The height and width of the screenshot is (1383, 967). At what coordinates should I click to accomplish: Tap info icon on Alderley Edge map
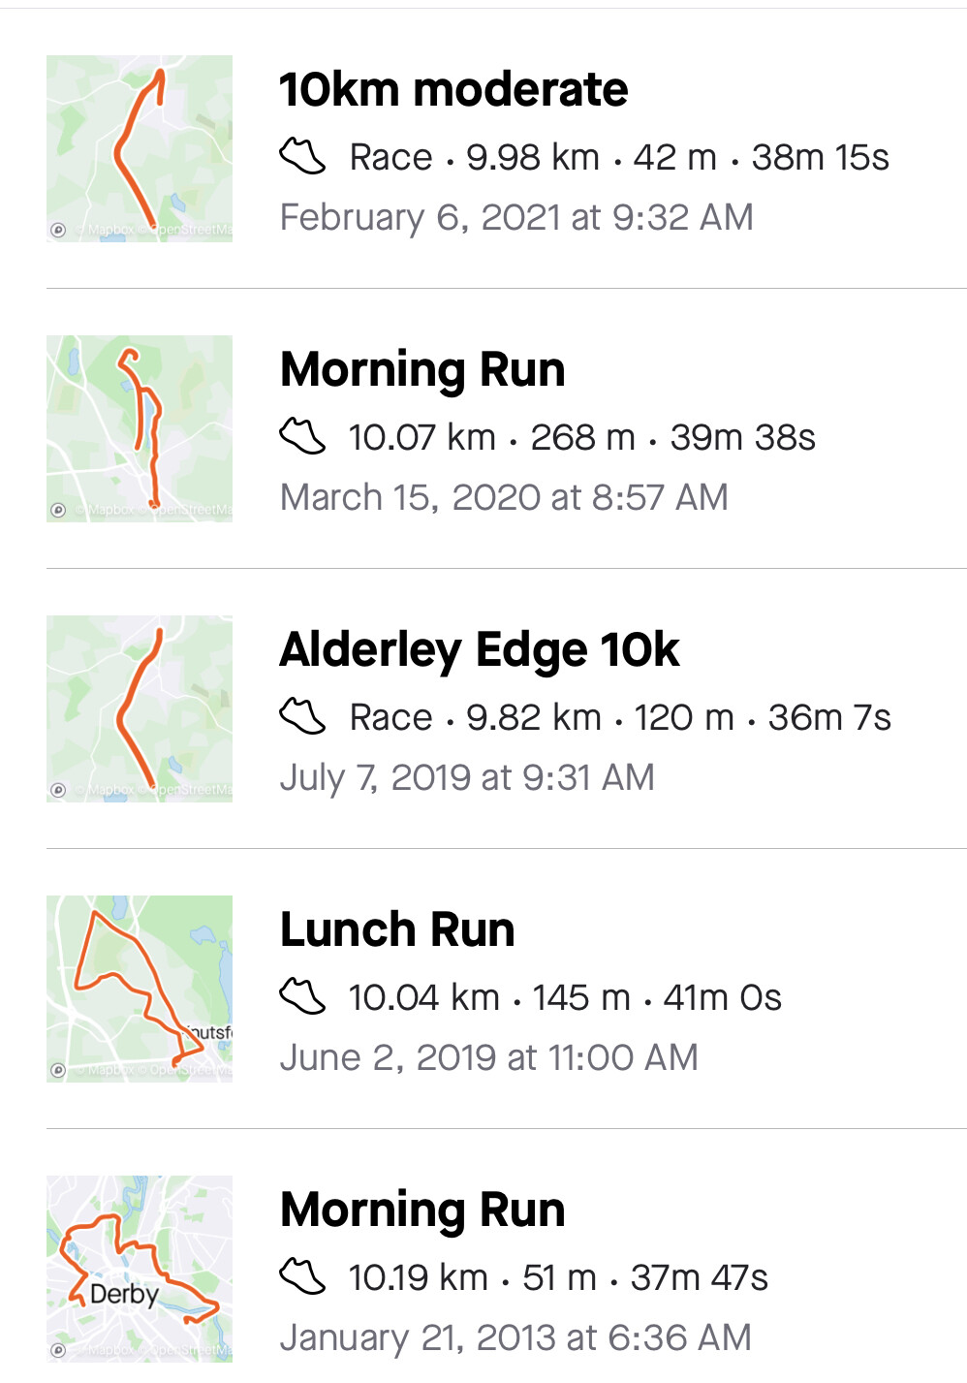coord(58,790)
